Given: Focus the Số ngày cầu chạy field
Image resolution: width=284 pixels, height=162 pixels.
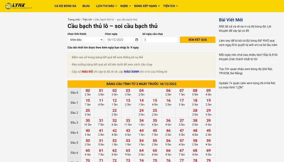Looking at the screenshot, I should pyautogui.click(x=160, y=40).
